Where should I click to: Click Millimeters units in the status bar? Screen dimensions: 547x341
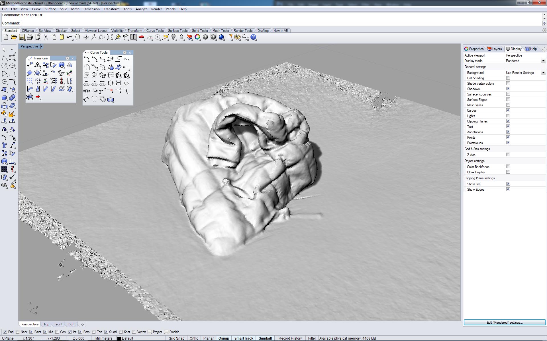(x=104, y=338)
